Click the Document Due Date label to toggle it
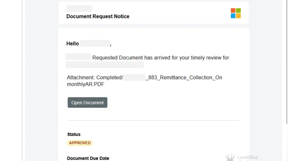 88,158
